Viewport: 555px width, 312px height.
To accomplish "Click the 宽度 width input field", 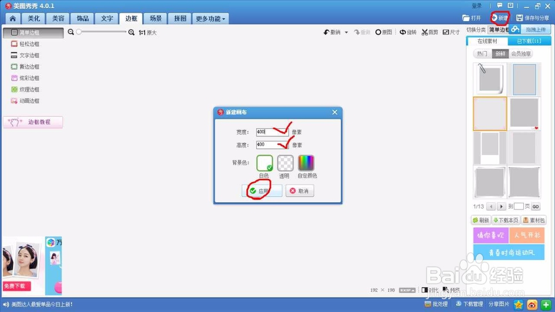I will coord(272,132).
